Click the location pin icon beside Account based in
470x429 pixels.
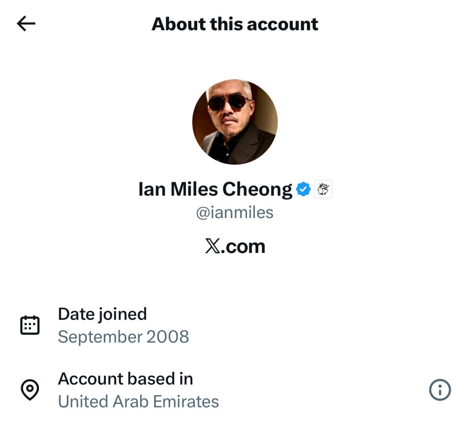pos(30,389)
